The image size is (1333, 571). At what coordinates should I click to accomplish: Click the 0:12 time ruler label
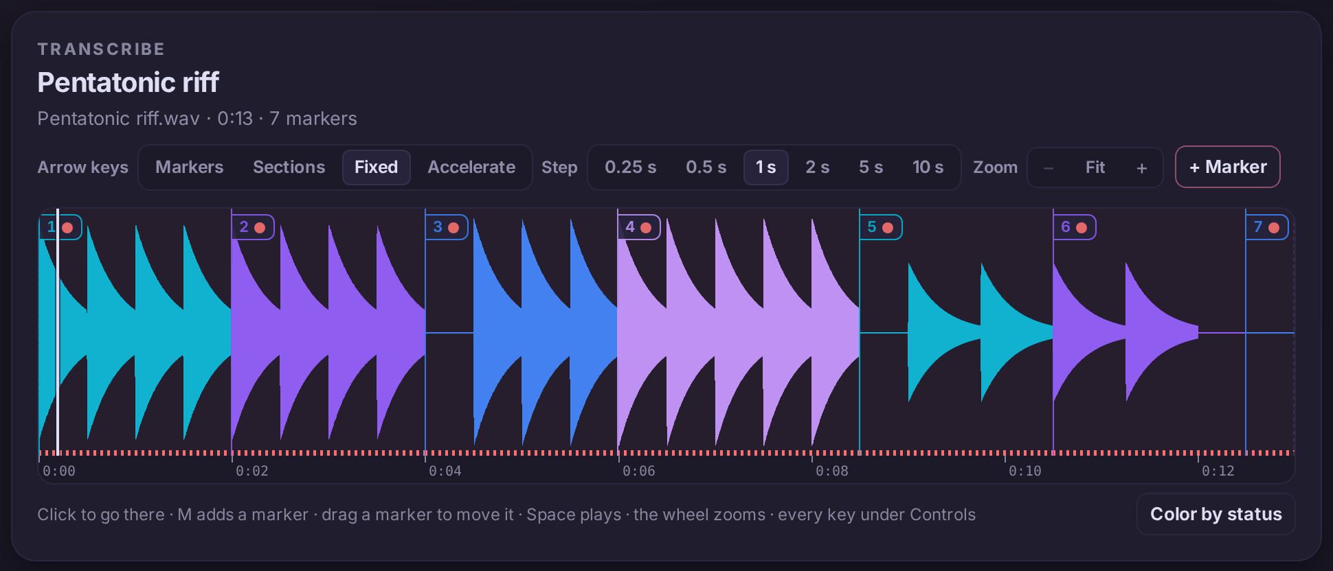(x=1218, y=471)
